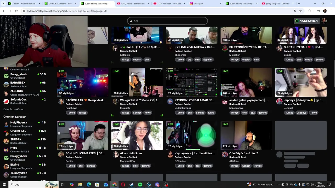Open Crystal_LoL in recommended channels
The height and width of the screenshot is (188, 335).
pyautogui.click(x=25, y=133)
